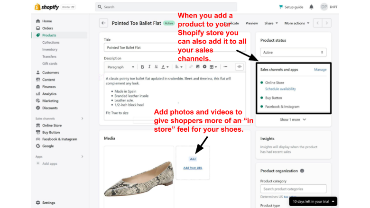The image size is (370, 208).
Task: Click the insert image icon
Action: 198,67
